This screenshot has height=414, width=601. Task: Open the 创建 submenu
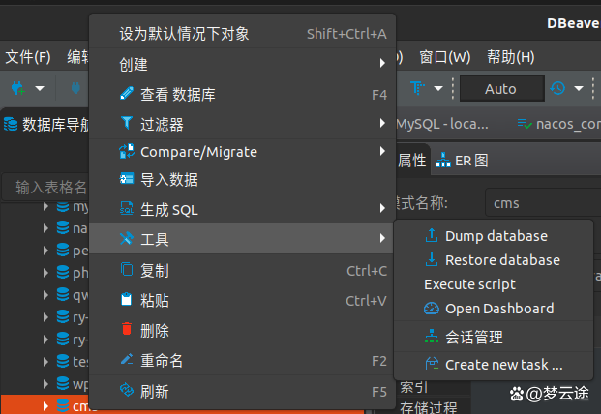[x=242, y=64]
